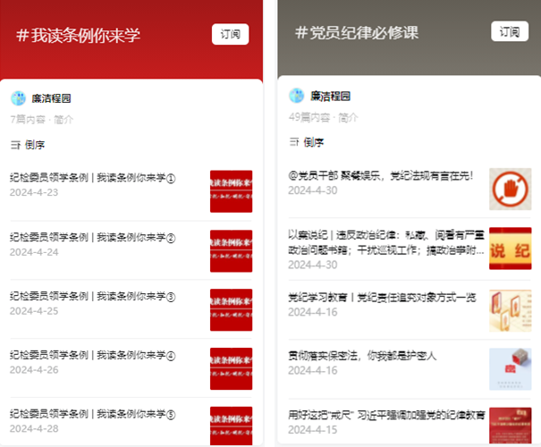
Task: Expand 简介 next to 49篇内容
Action: pos(345,117)
